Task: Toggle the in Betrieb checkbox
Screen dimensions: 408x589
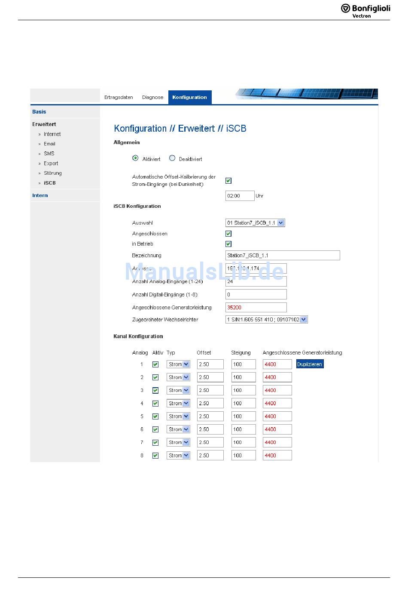Action: (228, 244)
